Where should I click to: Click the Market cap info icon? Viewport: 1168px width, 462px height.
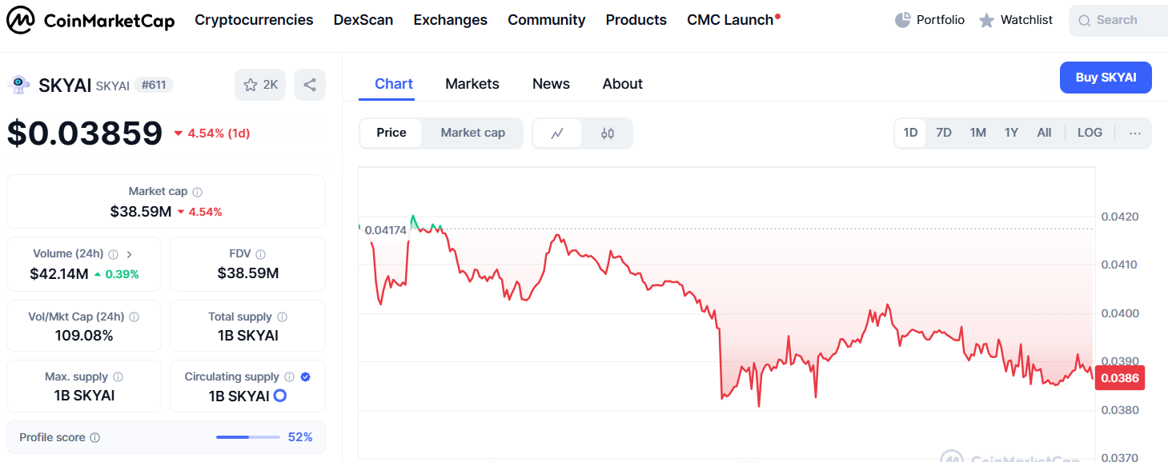click(x=197, y=192)
